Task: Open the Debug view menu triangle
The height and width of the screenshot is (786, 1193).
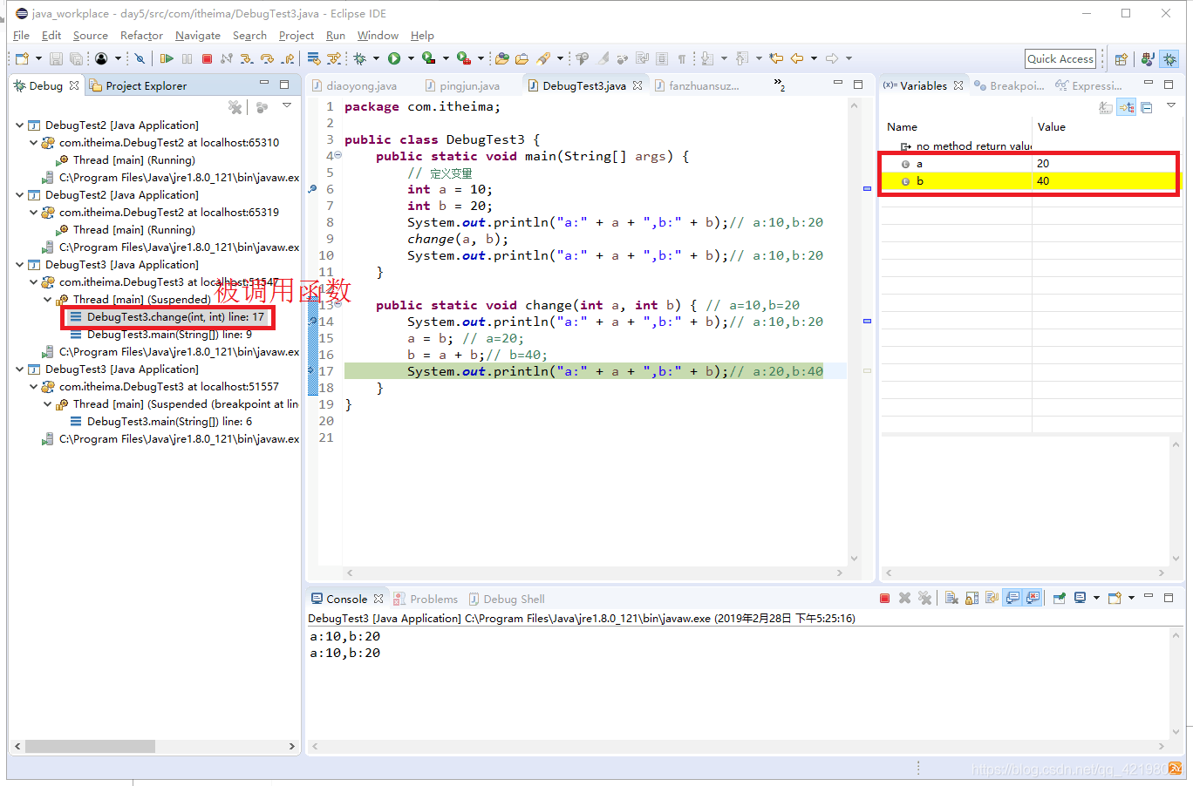Action: (286, 105)
